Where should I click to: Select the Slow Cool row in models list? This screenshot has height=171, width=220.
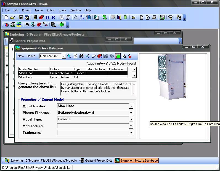(73, 77)
